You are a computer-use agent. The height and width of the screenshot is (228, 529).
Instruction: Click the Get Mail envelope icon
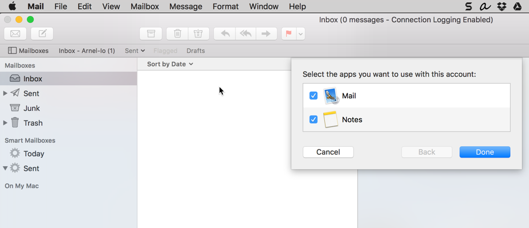click(x=15, y=34)
